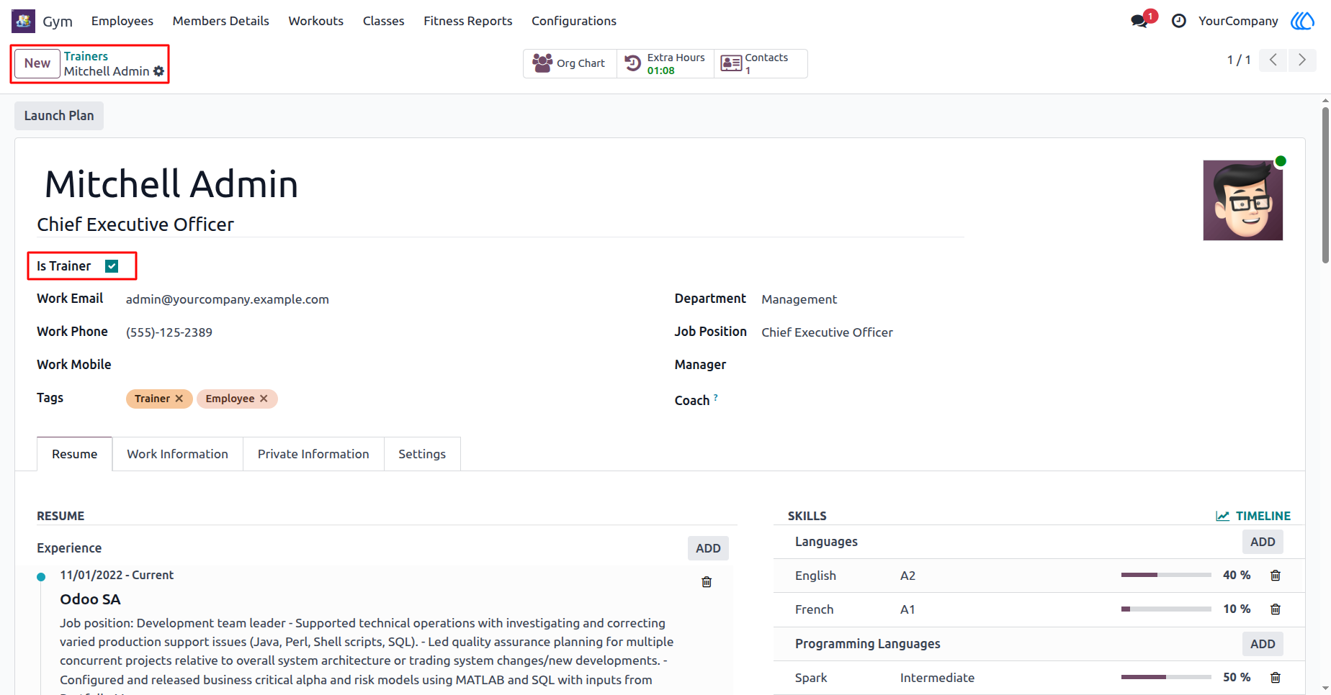Click the Launch Plan button

[x=59, y=116]
